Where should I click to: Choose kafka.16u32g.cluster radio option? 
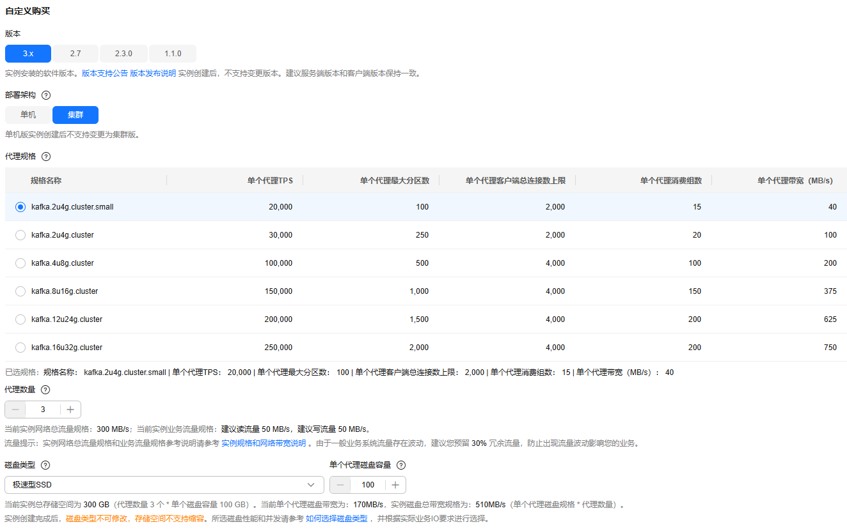pyautogui.click(x=20, y=348)
